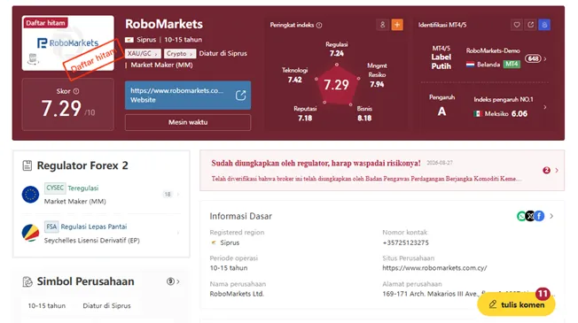This screenshot has height=323, width=578.
Task: Expand RoboMarkets-Demo server chevron
Action: [x=545, y=59]
